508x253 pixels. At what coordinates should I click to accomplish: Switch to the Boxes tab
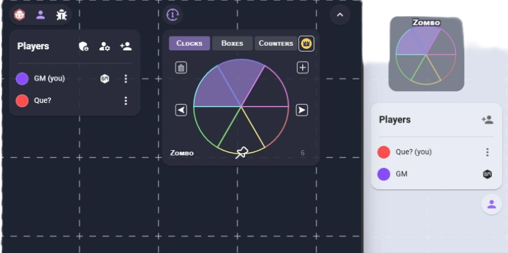pos(232,44)
